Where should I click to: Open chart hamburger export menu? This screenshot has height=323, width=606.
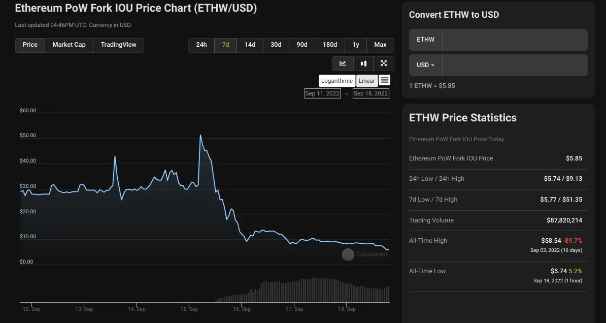[384, 80]
